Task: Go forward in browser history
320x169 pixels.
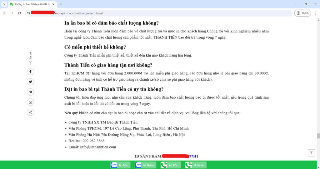Action: pyautogui.click(x=12, y=13)
